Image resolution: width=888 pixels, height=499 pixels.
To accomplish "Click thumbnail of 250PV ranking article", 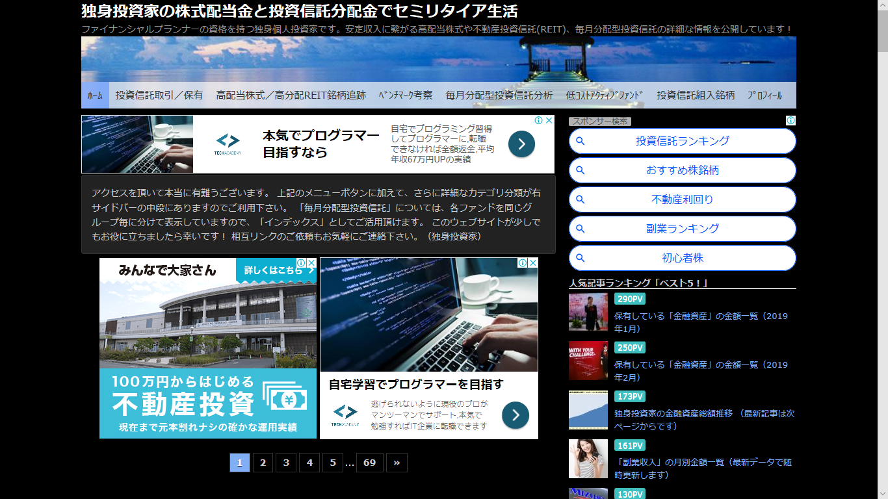I will point(588,361).
